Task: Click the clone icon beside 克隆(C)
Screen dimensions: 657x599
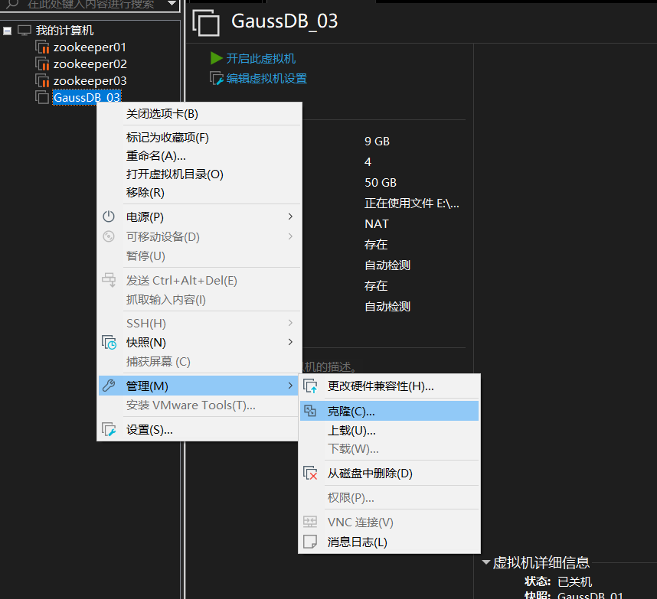Action: tap(310, 411)
